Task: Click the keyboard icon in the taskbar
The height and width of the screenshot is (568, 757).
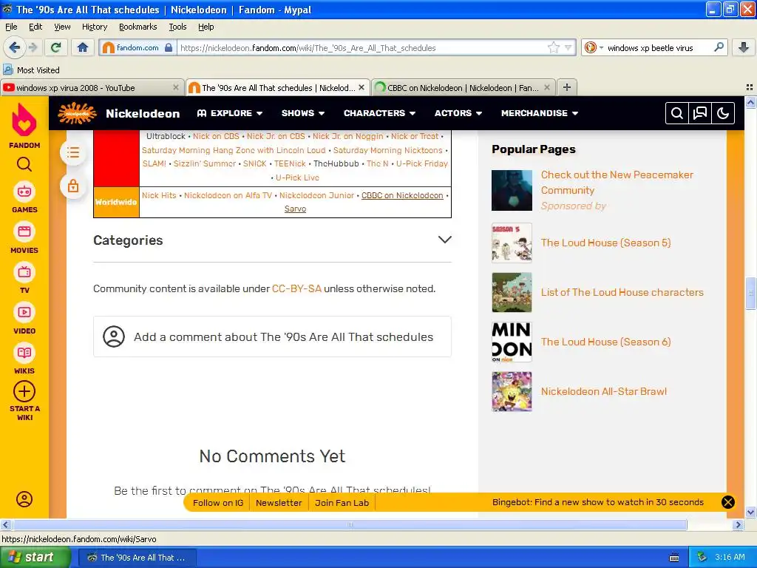Action: 674,558
